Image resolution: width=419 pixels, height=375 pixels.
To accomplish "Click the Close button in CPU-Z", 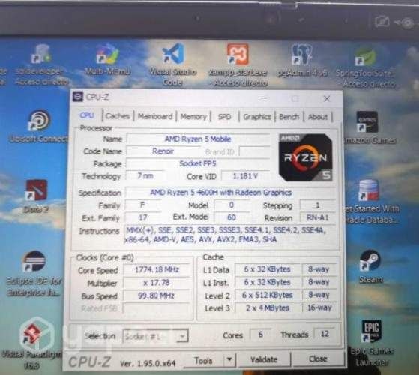I will 318,358.
